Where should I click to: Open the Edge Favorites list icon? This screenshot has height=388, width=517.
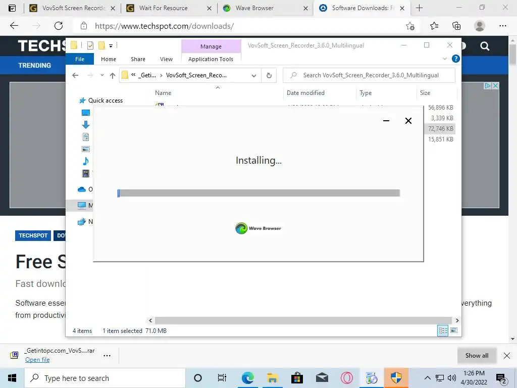(434, 26)
